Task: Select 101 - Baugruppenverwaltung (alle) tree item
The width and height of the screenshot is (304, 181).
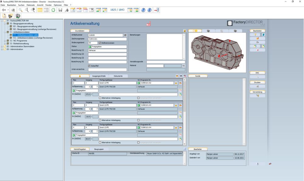Action: point(27,27)
